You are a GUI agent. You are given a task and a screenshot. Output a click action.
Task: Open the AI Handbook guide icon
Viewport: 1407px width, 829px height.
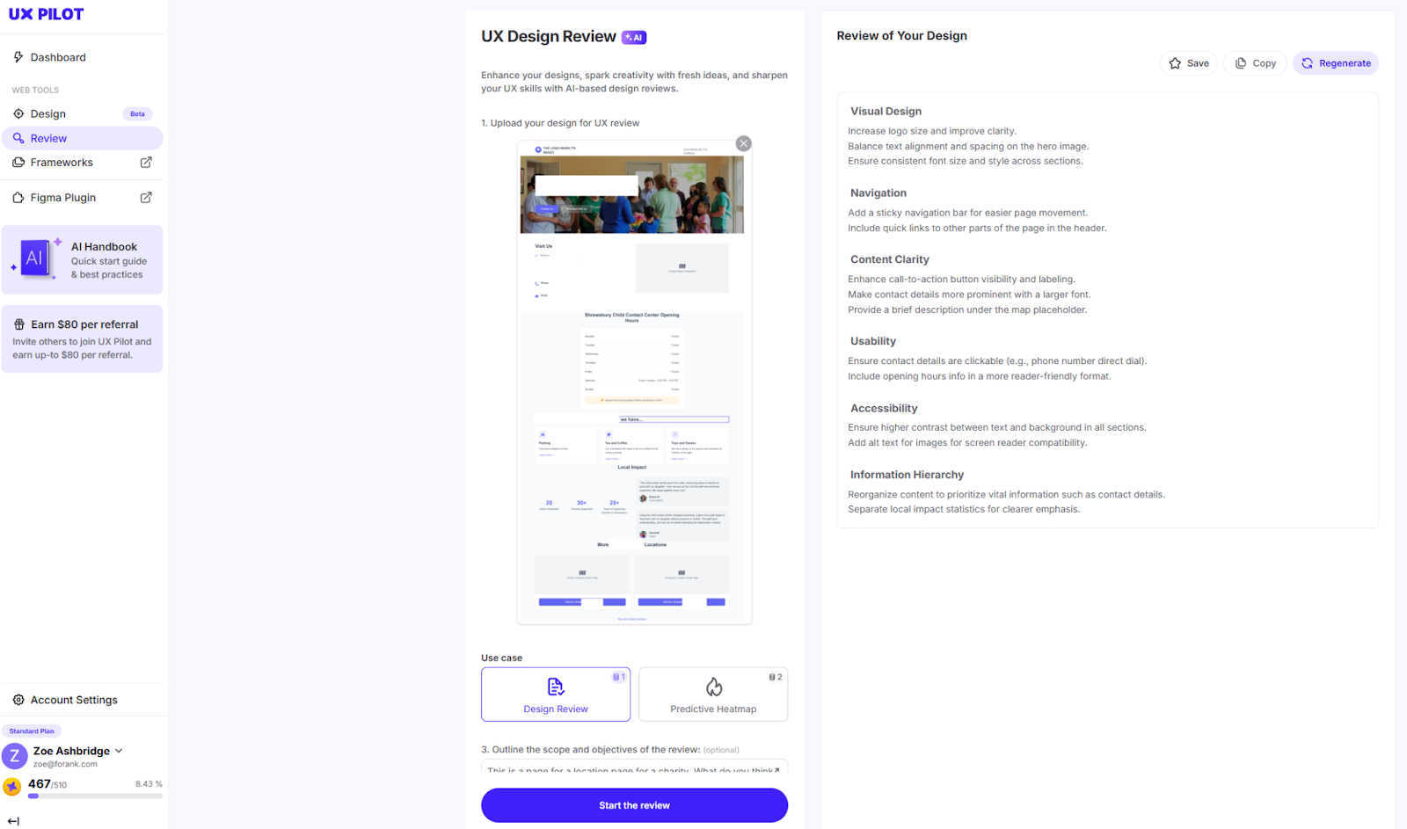(33, 258)
